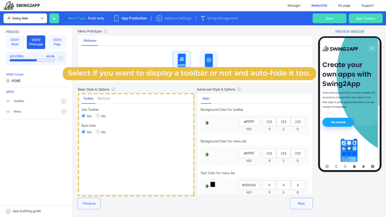Open color picker for menu list background
The image size is (386, 217).
(x=207, y=154)
